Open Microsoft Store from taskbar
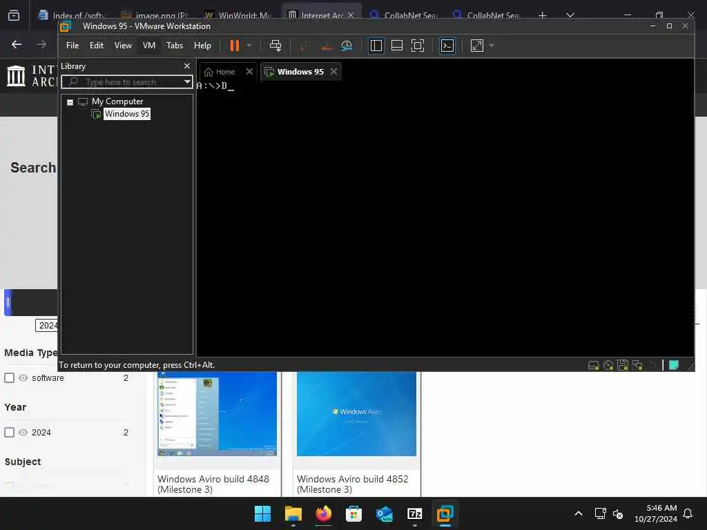The image size is (707, 530). click(x=353, y=513)
